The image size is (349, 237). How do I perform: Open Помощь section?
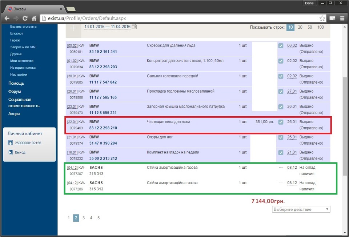coord(16,83)
